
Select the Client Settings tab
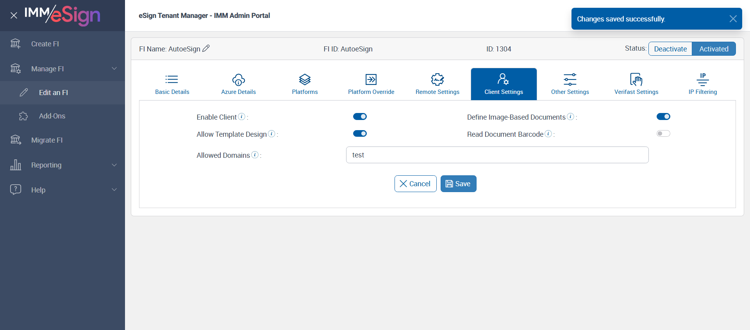[x=504, y=84]
